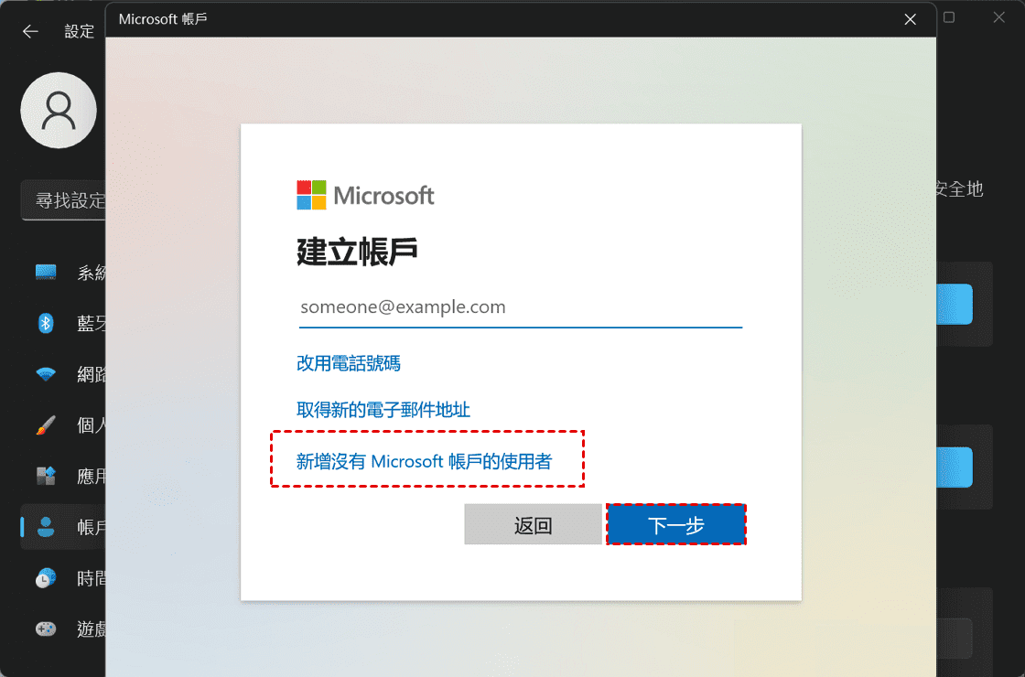Select the System monitor icon in sidebar

(x=46, y=273)
